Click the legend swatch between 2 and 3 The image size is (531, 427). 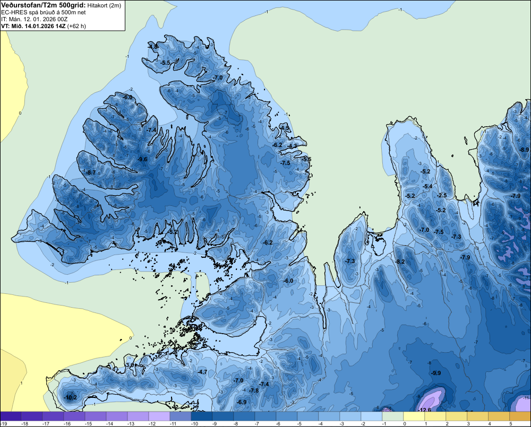pos(457,416)
